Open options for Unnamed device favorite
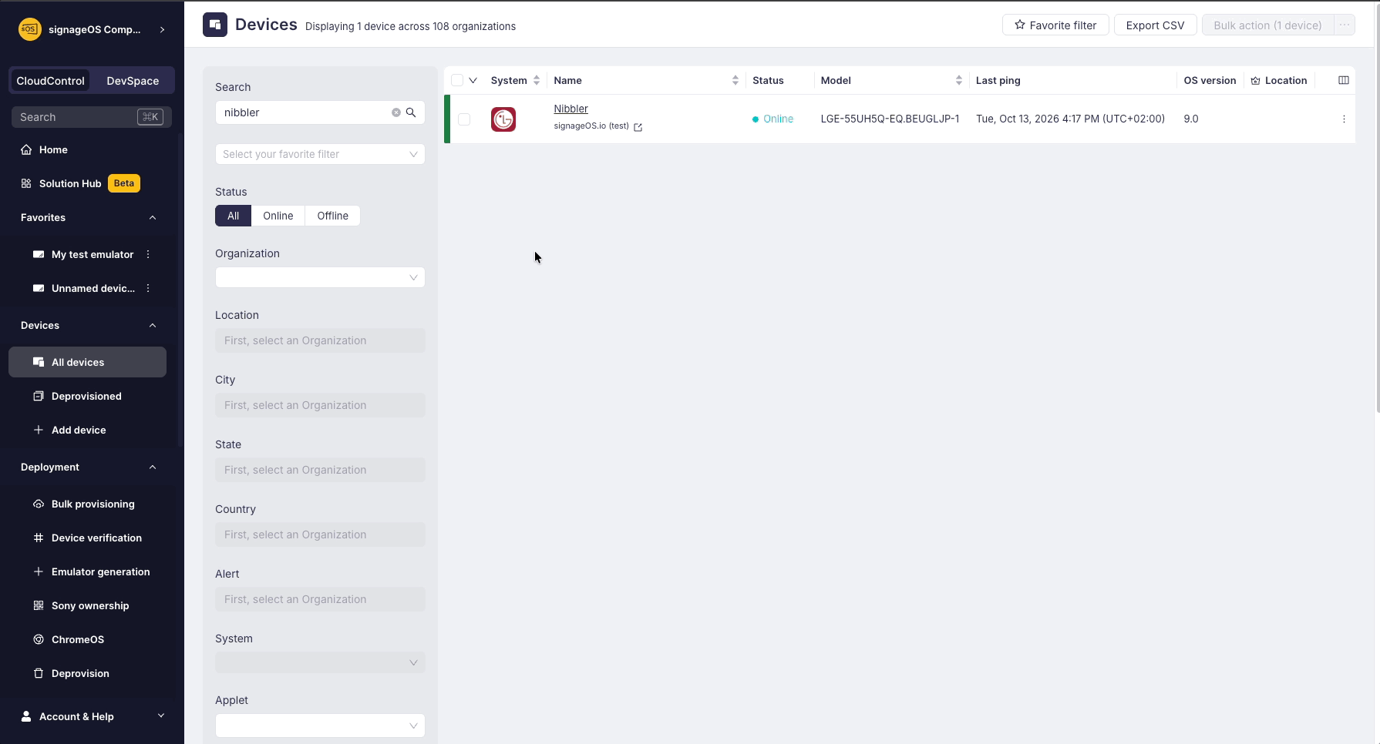The width and height of the screenshot is (1380, 744). click(148, 288)
